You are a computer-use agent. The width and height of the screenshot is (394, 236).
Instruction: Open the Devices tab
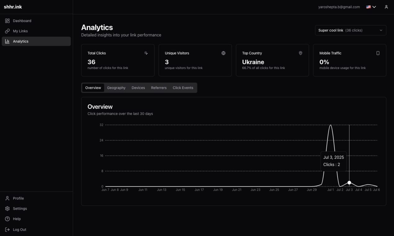pyautogui.click(x=138, y=88)
